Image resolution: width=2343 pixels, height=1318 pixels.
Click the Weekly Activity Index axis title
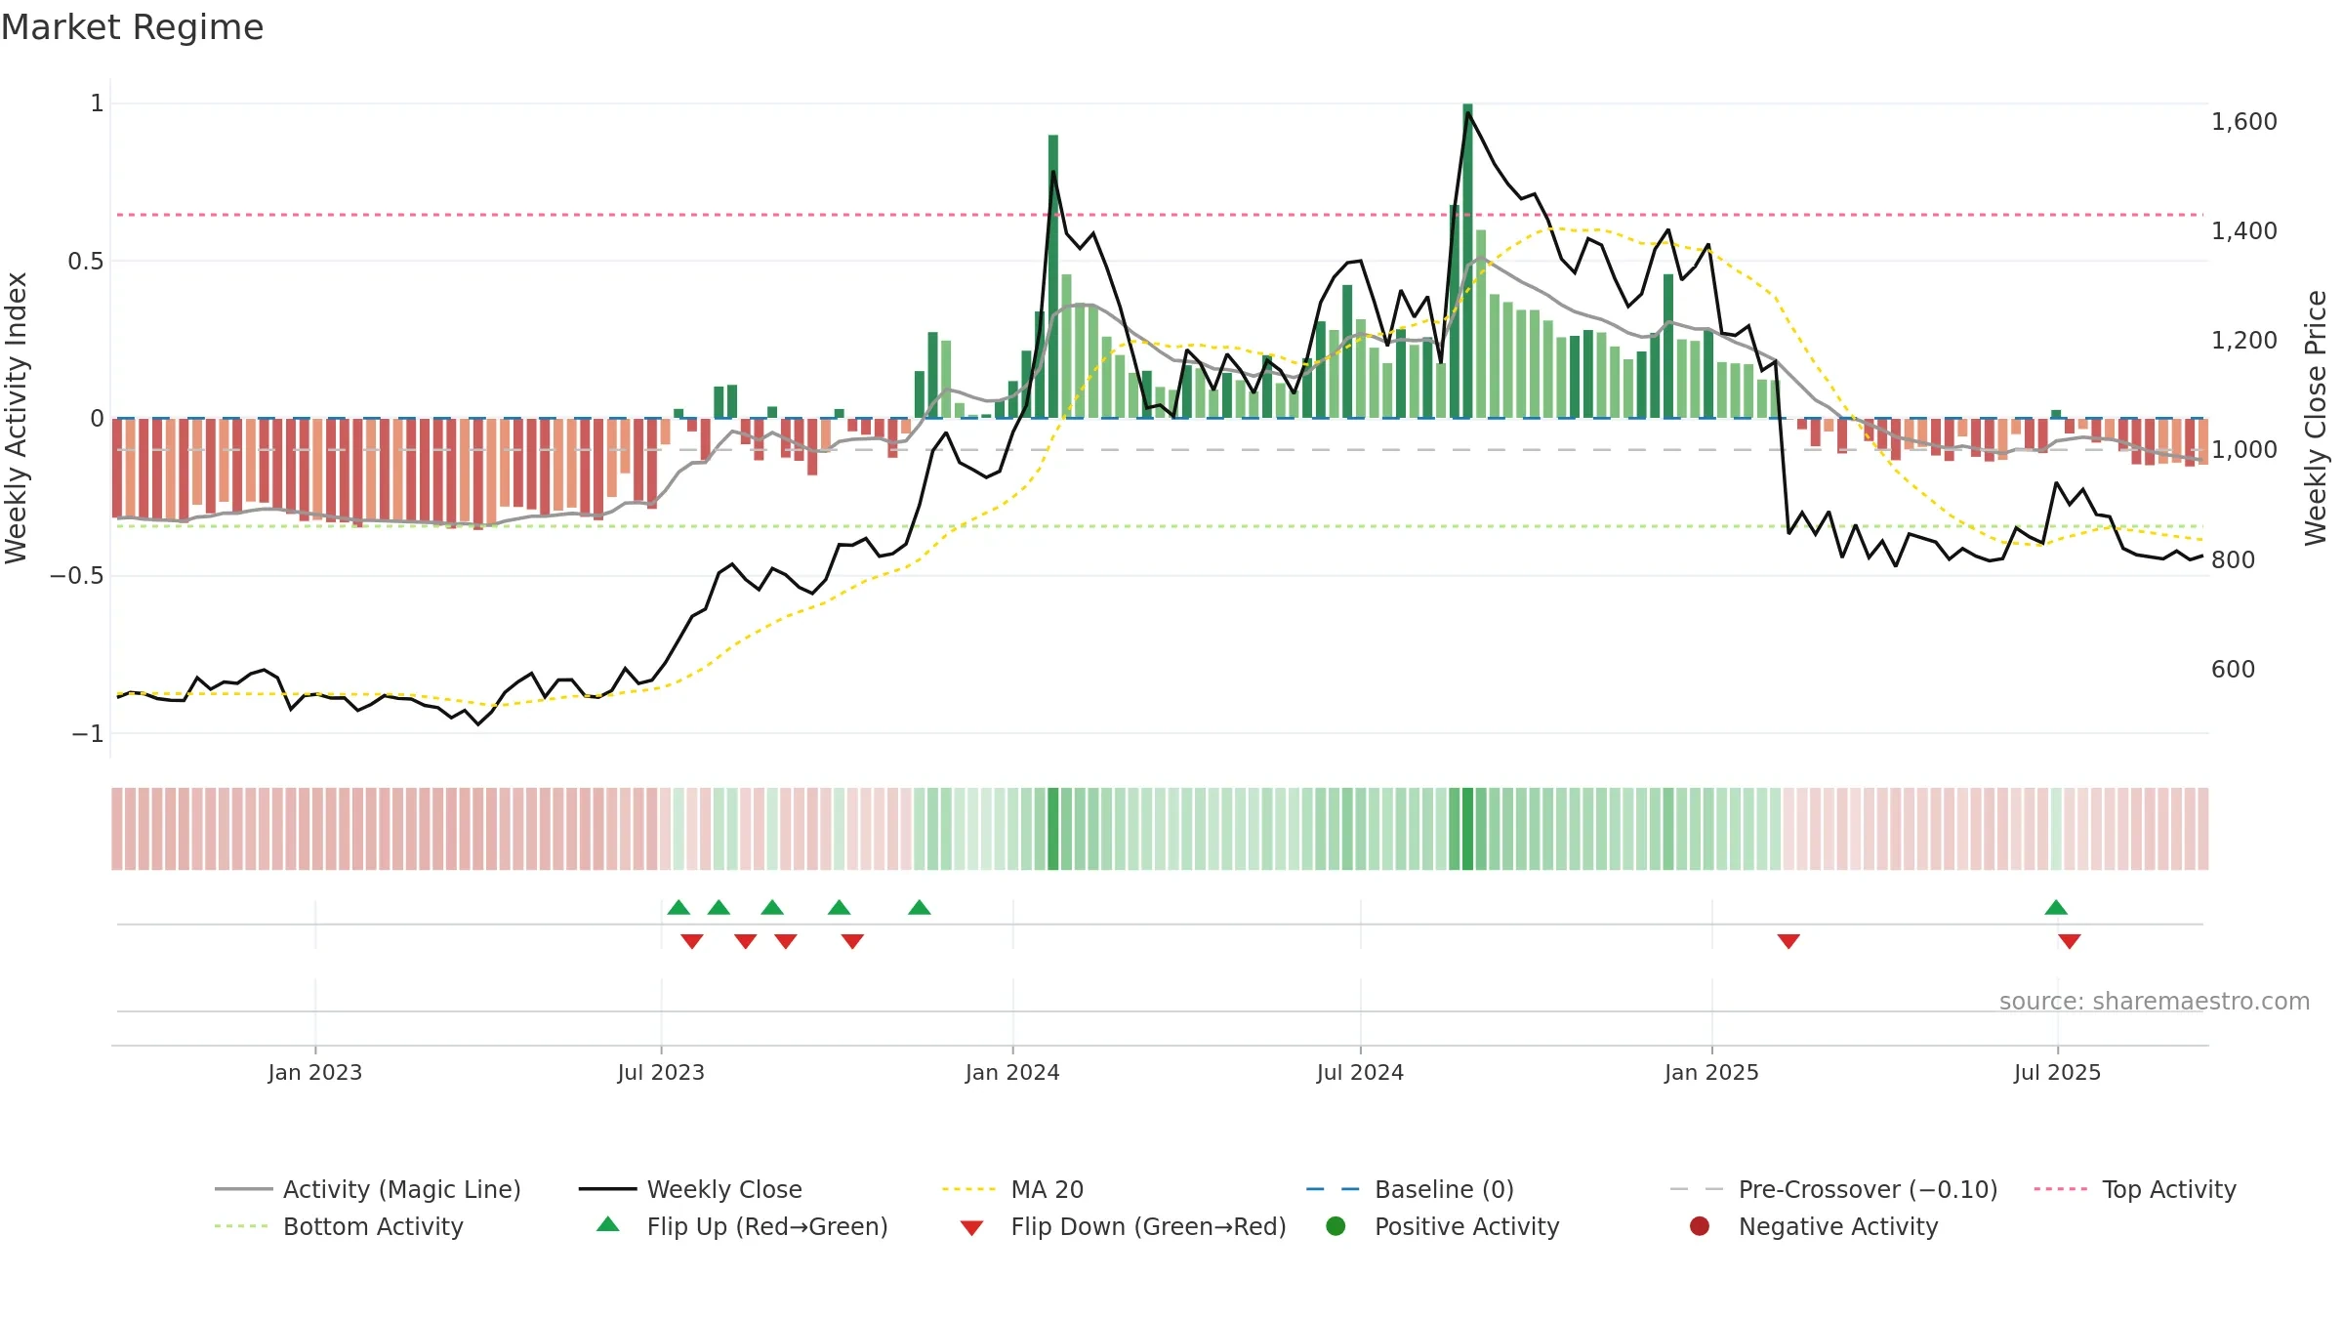click(x=17, y=418)
